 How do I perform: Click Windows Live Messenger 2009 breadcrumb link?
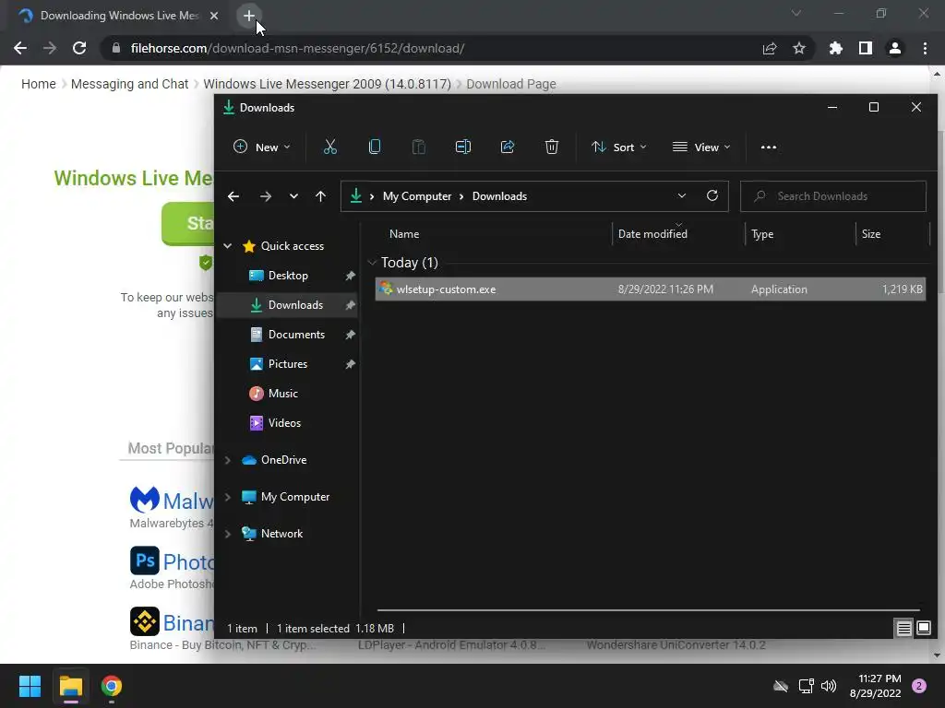[328, 84]
